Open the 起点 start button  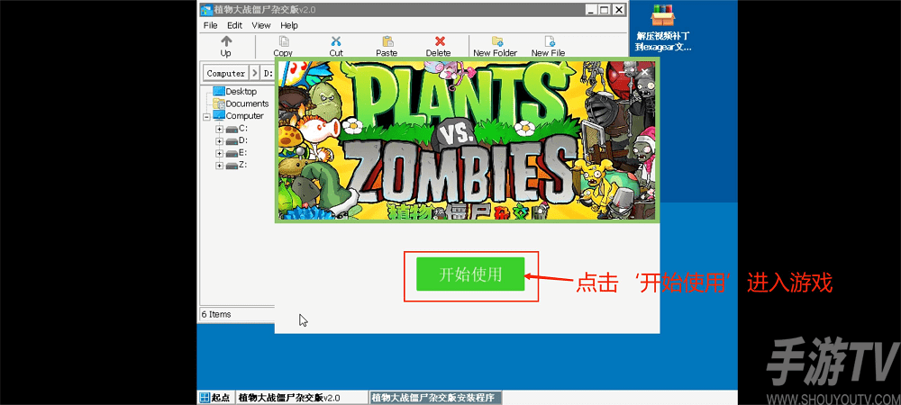pyautogui.click(x=216, y=398)
